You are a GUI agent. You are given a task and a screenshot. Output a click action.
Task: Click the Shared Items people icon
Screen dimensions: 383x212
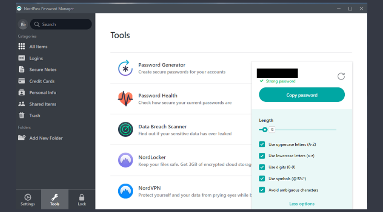pos(22,104)
